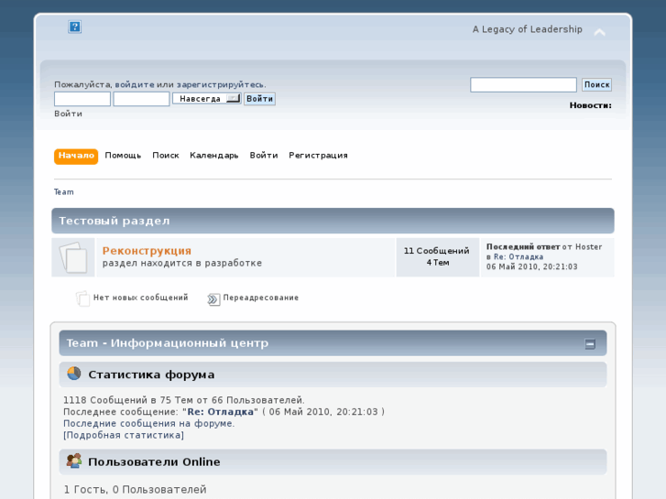Image resolution: width=666 pixels, height=499 pixels.
Task: Click the 'A Legacy of Leadership' slogan
Action: [x=528, y=29]
